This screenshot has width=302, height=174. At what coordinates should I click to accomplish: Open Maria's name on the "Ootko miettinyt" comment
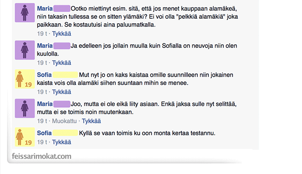point(45,9)
